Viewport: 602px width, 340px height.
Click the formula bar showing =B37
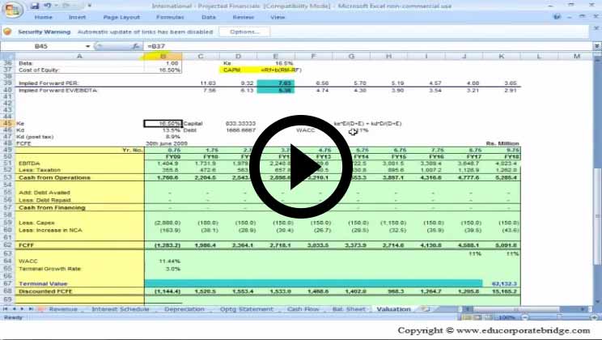[x=369, y=46]
